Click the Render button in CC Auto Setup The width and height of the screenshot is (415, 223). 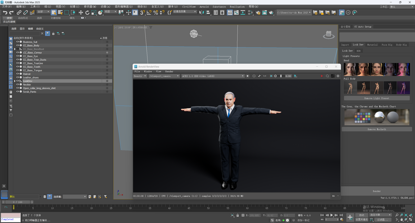[377, 191]
